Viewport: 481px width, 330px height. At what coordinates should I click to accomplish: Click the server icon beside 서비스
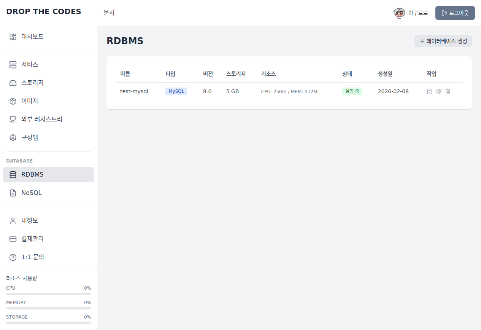[x=13, y=64]
